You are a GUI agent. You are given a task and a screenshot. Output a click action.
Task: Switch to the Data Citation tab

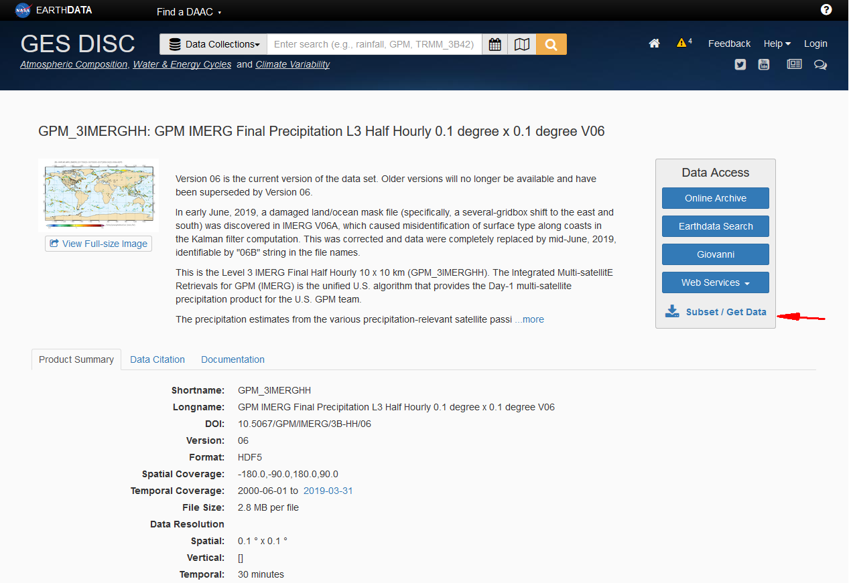(157, 359)
